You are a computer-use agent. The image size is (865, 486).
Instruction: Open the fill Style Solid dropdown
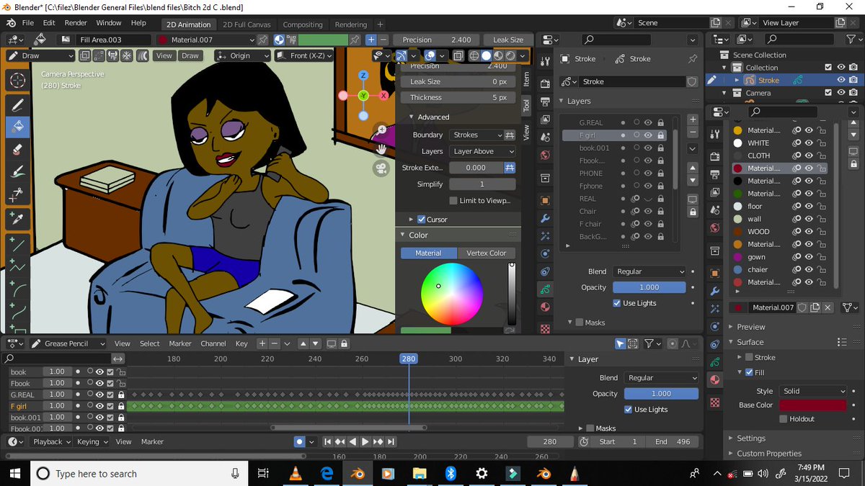click(x=813, y=391)
